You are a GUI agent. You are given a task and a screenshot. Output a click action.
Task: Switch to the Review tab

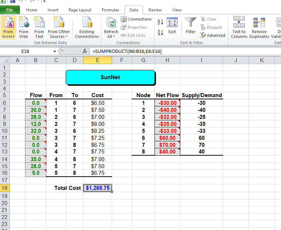(x=155, y=10)
